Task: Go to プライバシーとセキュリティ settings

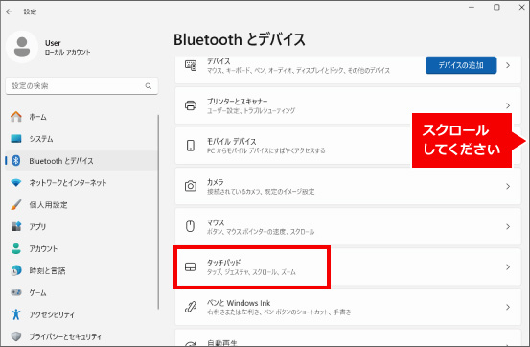Action: coord(81,336)
